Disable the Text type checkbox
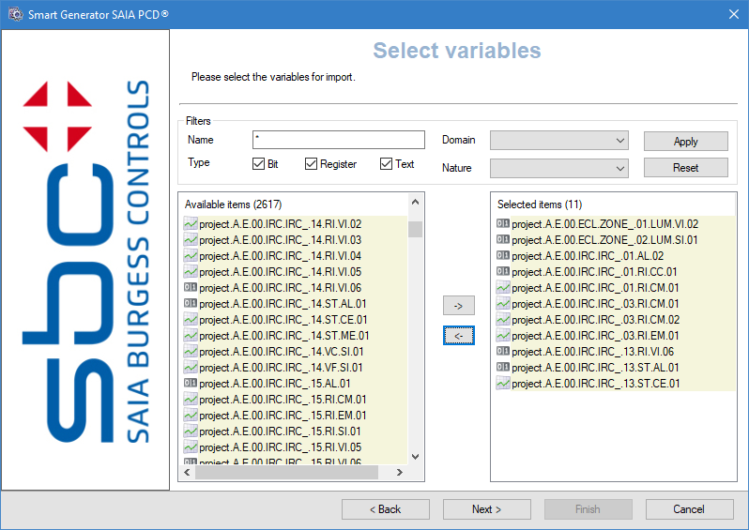The image size is (749, 530). [386, 164]
